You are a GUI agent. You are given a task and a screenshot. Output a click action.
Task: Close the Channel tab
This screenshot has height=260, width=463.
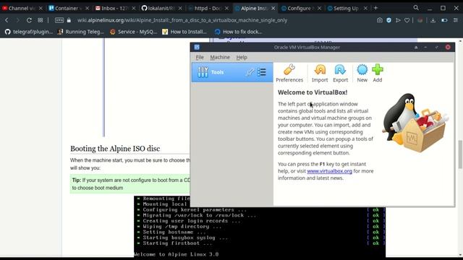(x=41, y=8)
